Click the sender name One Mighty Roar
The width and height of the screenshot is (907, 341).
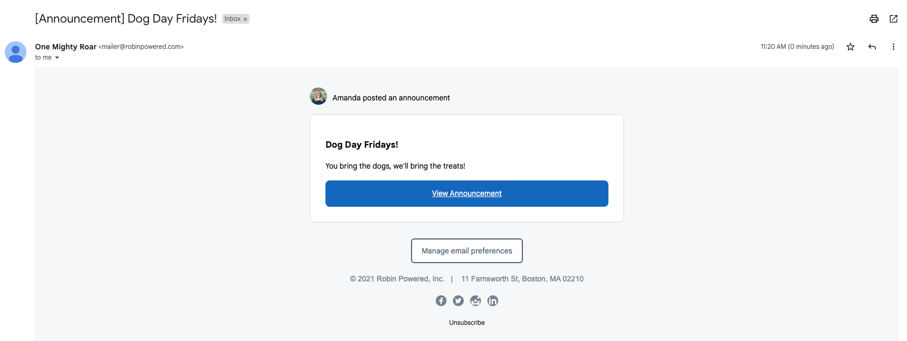[66, 47]
